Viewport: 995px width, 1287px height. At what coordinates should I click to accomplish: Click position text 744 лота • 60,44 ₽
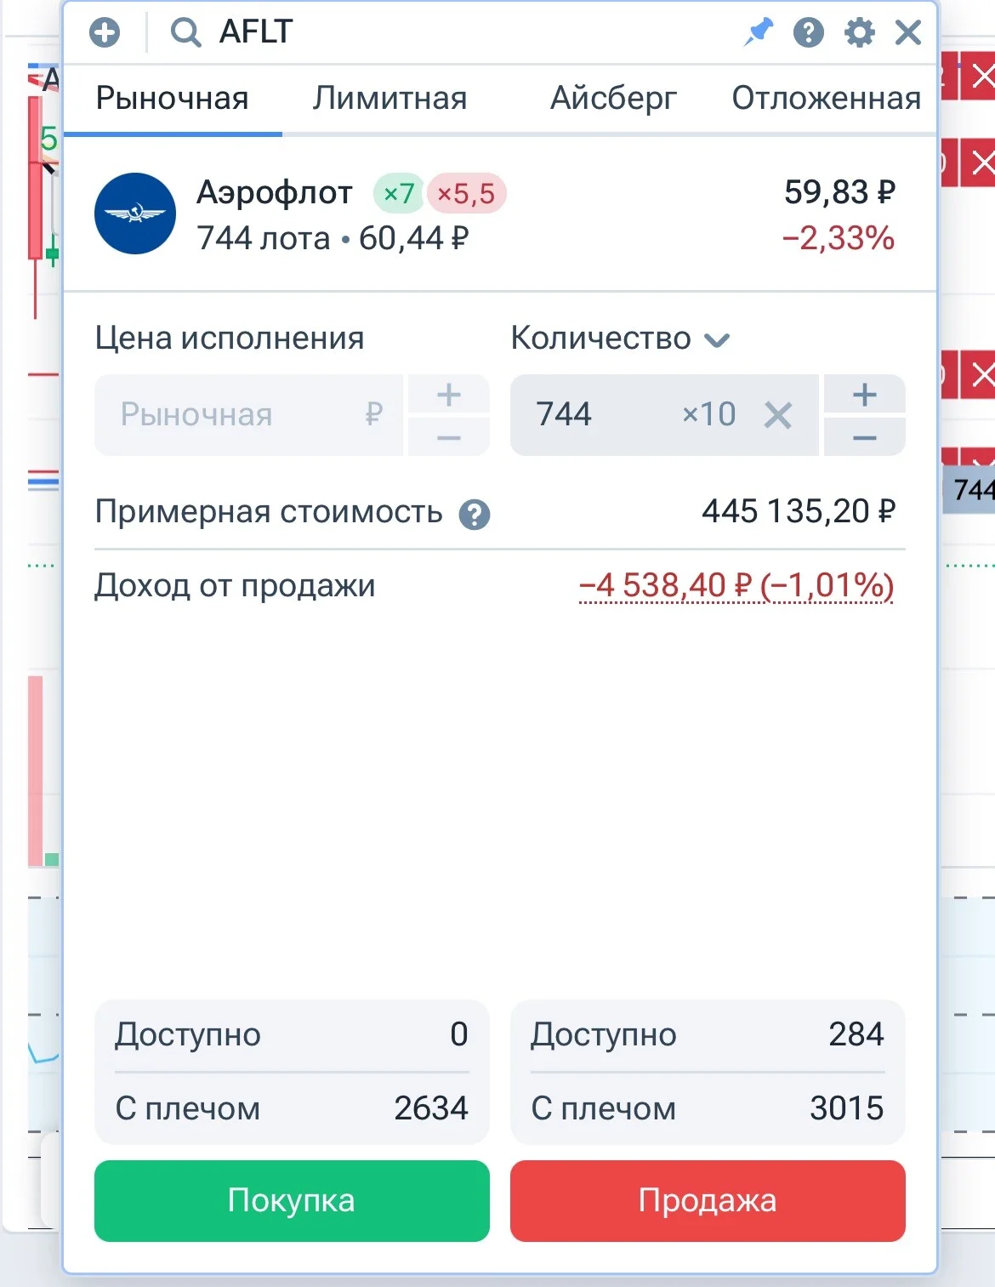pyautogui.click(x=333, y=239)
